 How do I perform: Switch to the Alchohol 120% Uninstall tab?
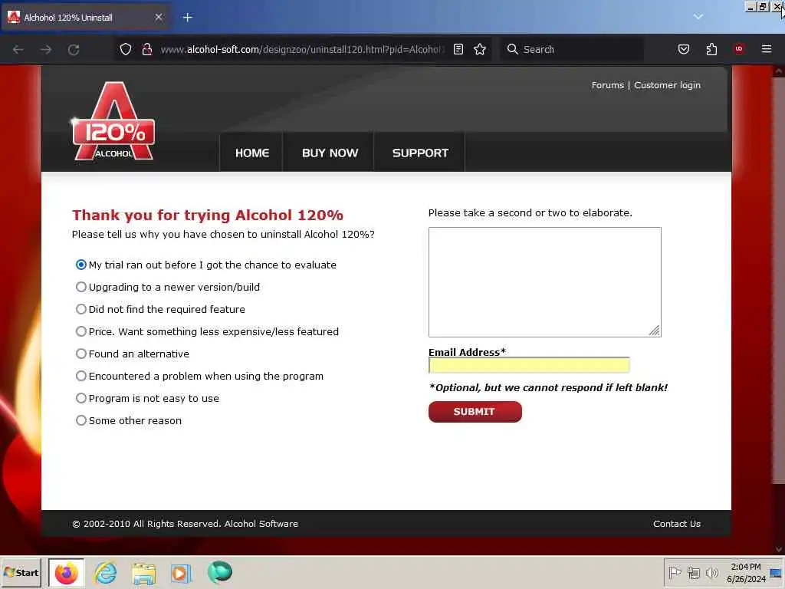(85, 18)
